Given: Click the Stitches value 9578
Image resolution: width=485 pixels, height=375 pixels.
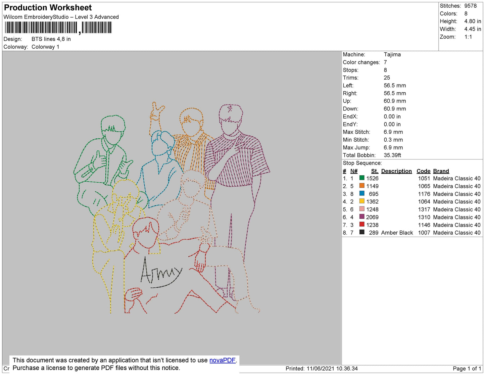Looking at the screenshot, I should coord(471,6).
